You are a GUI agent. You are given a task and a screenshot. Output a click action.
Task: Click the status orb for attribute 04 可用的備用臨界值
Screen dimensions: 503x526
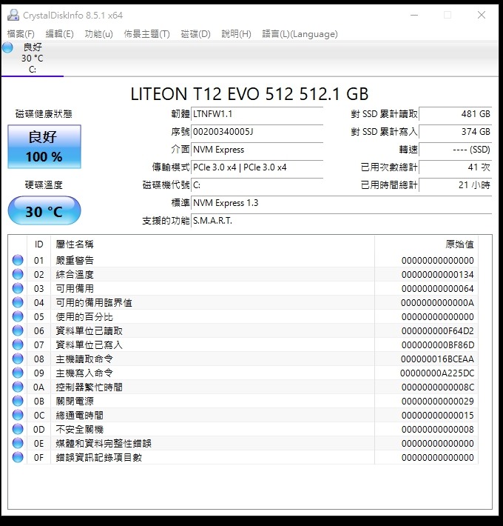tap(18, 302)
